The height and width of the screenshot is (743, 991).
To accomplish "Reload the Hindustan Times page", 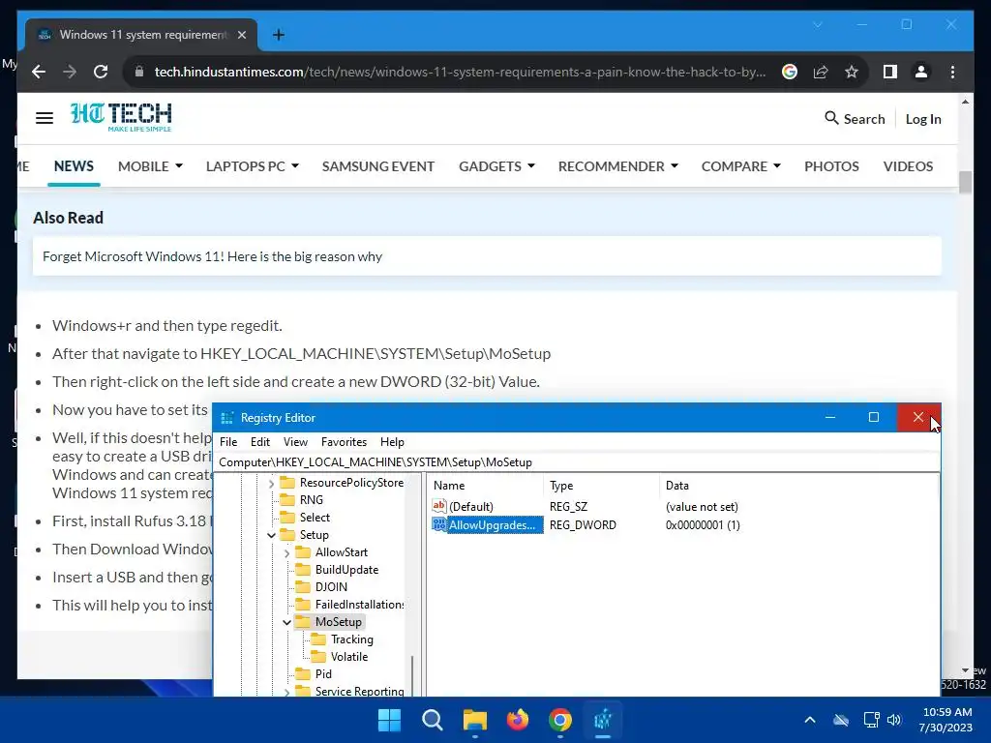I will 101,72.
